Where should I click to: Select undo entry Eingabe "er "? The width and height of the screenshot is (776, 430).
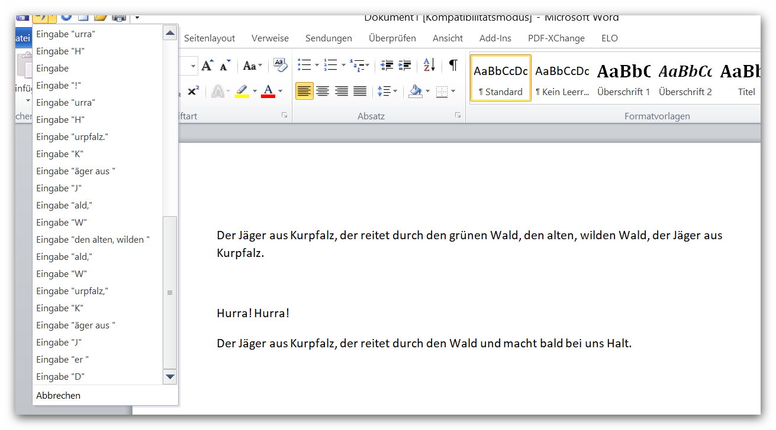98,359
